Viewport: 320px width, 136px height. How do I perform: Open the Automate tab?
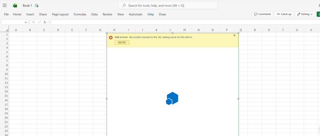point(136,14)
